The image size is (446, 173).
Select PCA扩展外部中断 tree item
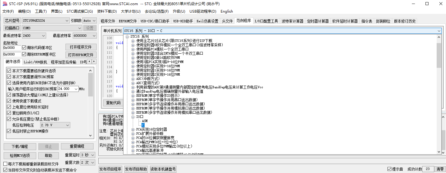point(150,134)
